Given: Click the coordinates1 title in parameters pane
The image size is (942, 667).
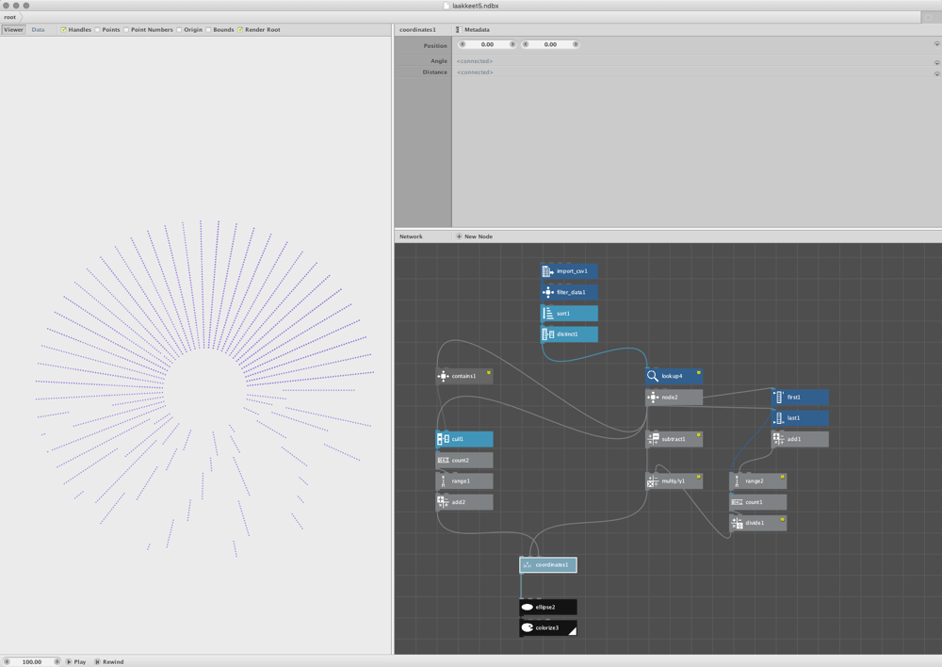Looking at the screenshot, I should [417, 29].
